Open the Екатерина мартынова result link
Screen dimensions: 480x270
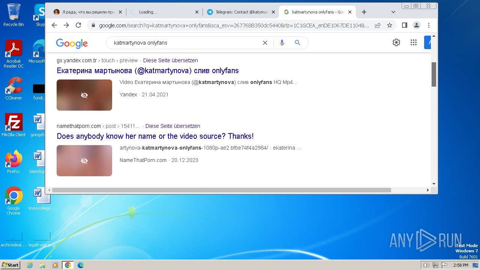coord(148,70)
